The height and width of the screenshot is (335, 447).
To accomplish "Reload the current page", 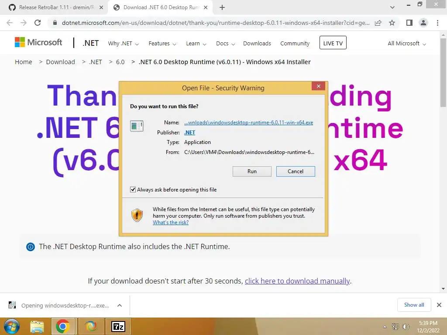I will click(x=38, y=23).
